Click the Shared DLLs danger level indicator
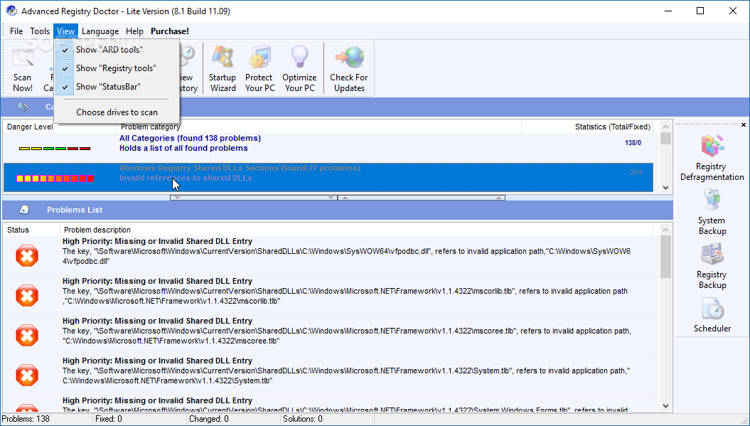This screenshot has height=426, width=750. tap(55, 179)
